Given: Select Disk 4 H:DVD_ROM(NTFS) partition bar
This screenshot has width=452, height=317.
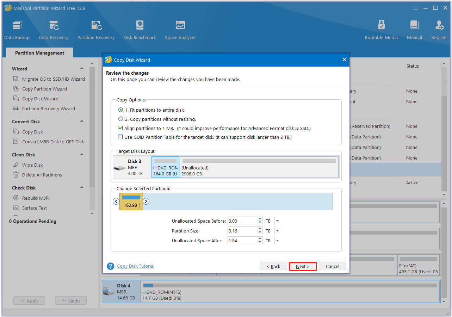Looking at the screenshot, I should tap(290, 292).
